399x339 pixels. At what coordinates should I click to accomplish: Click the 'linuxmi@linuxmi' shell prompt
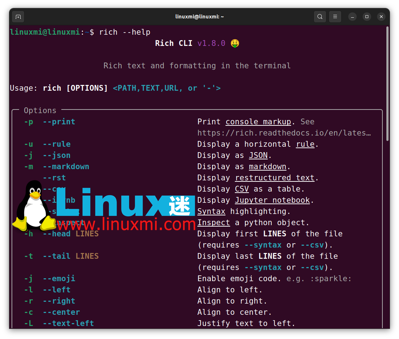point(45,32)
